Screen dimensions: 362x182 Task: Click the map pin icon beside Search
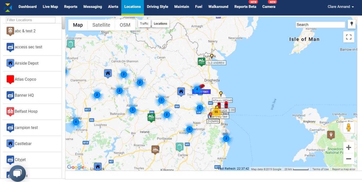(x=352, y=24)
